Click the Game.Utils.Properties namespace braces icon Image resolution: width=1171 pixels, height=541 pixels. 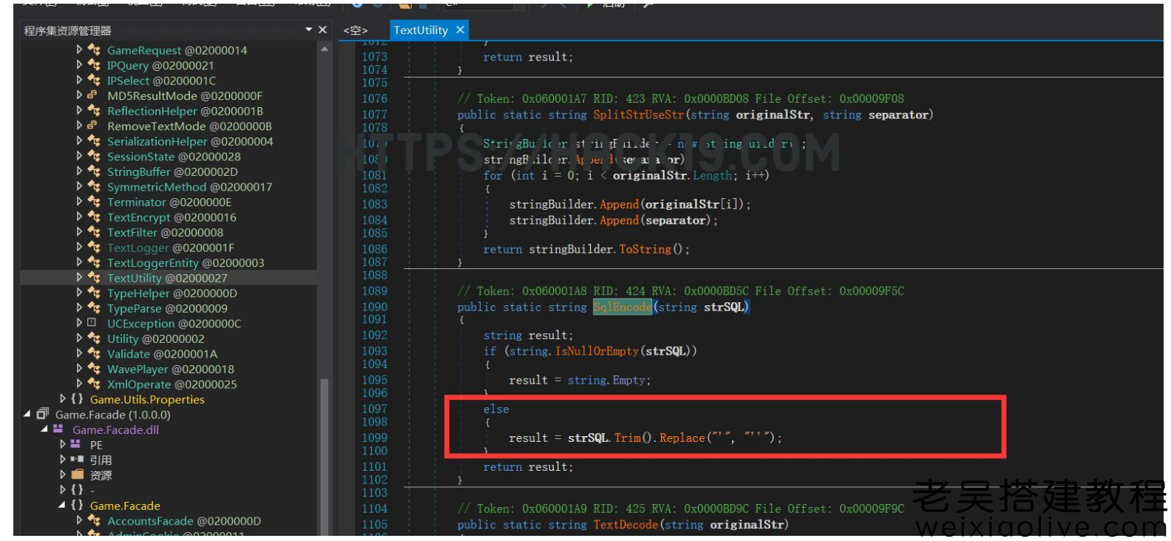[x=77, y=399]
